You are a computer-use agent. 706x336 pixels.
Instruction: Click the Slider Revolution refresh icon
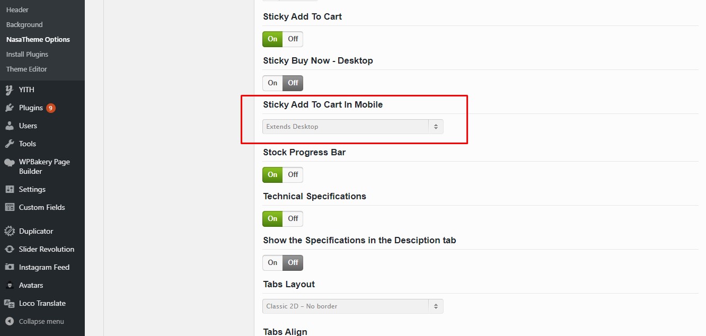[9, 249]
